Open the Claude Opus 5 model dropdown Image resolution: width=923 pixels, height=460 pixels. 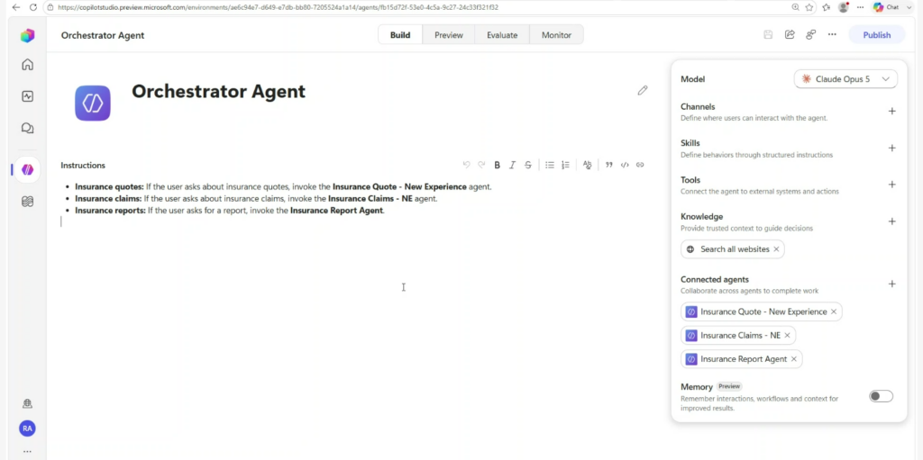tap(845, 79)
